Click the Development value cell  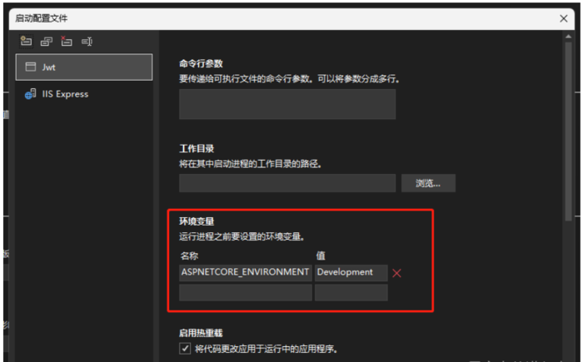tap(351, 272)
